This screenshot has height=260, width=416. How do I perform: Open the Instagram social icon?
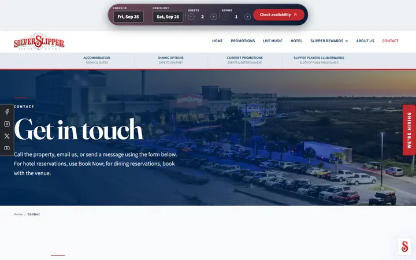click(7, 124)
